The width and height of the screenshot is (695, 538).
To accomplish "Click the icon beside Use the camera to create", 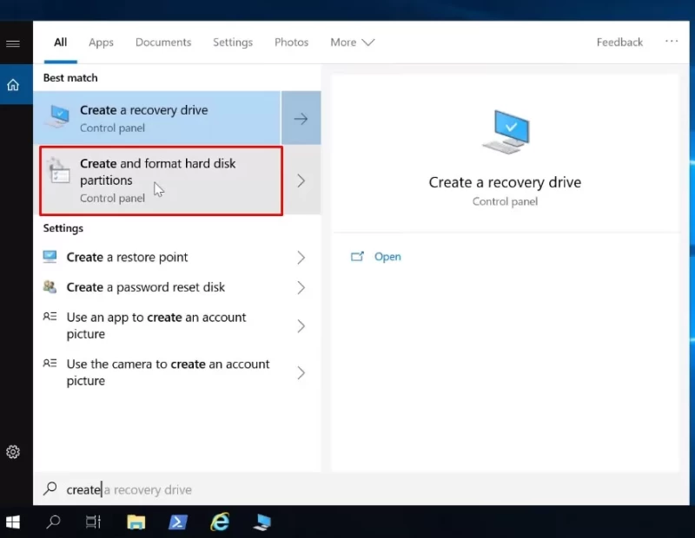I will (x=50, y=364).
